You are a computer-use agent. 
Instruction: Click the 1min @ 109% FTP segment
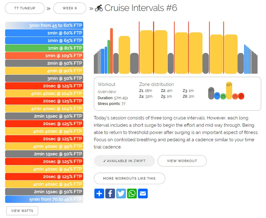pyautogui.click(x=44, y=56)
